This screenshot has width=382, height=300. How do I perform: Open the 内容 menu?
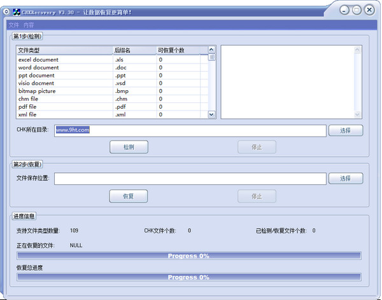(29, 25)
